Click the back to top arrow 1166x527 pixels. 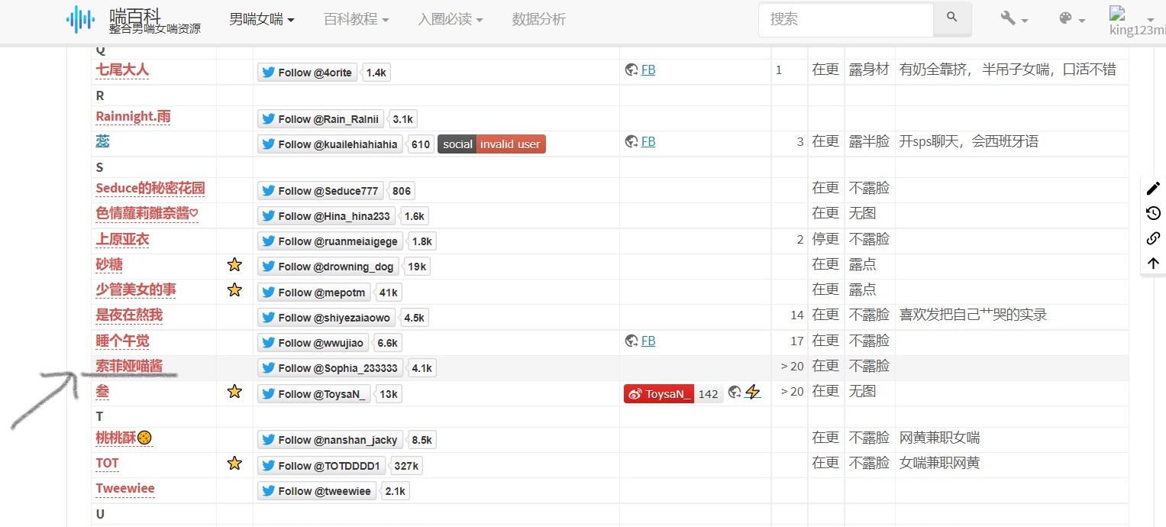point(1153,263)
